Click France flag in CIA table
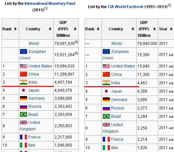 [x=106, y=139]
